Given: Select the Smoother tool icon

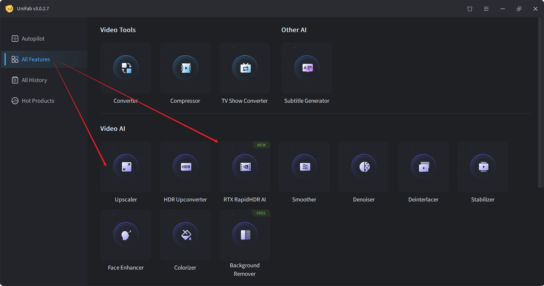Looking at the screenshot, I should click(304, 167).
